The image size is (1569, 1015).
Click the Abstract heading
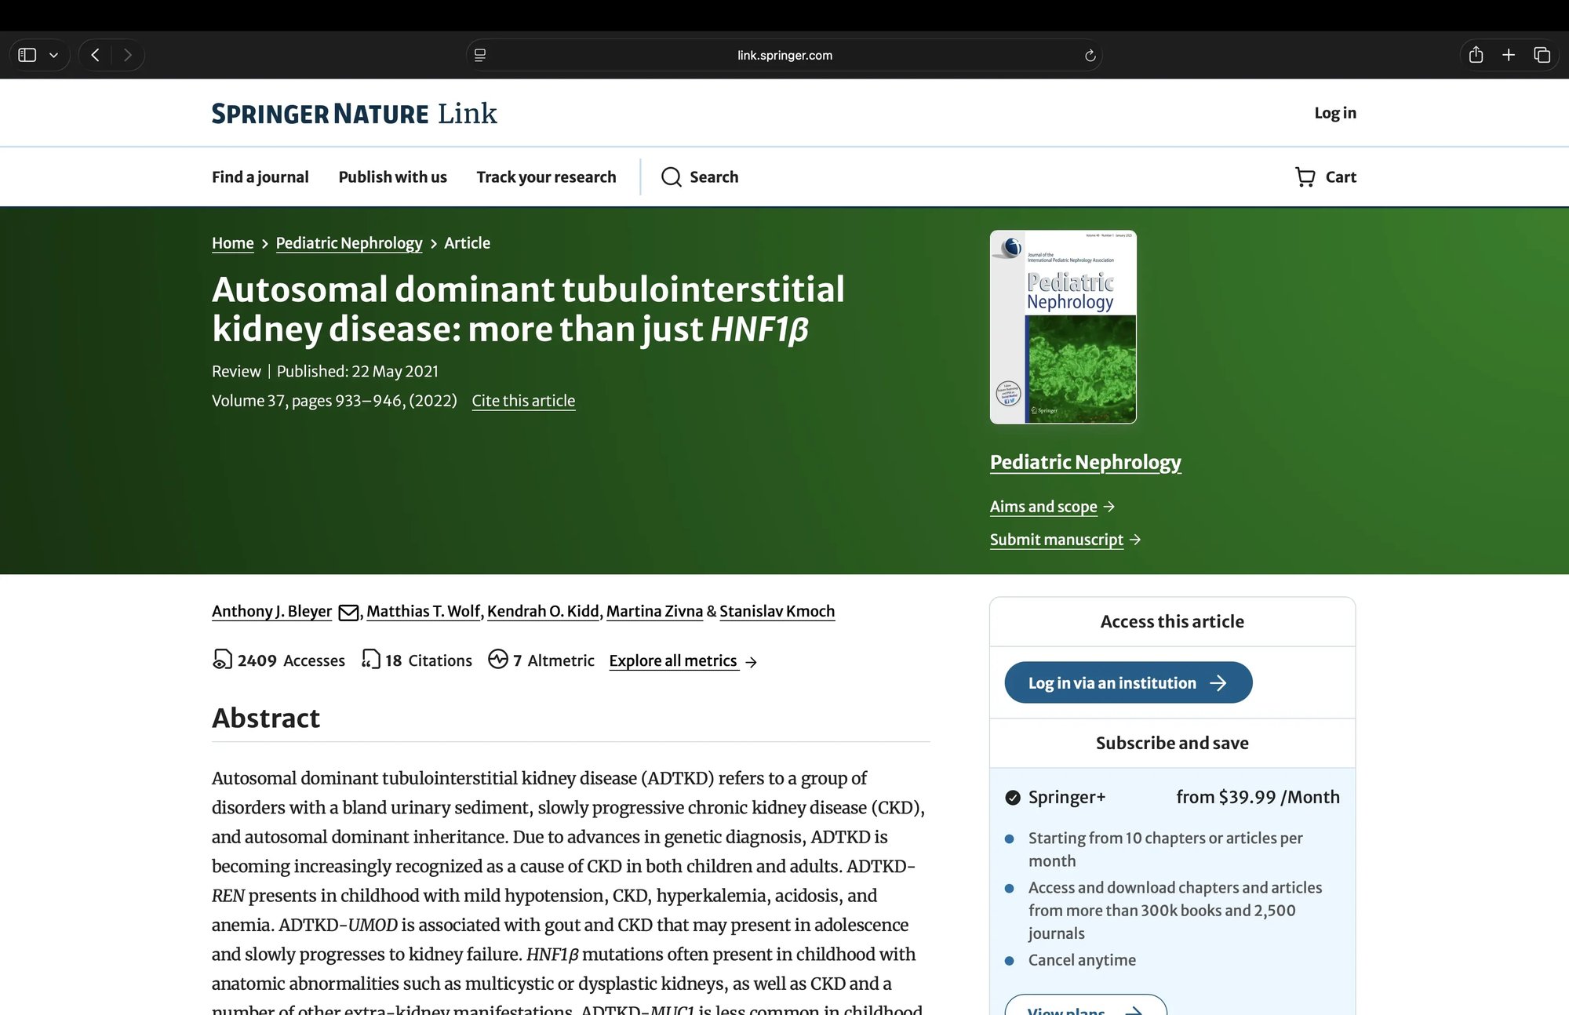266,719
